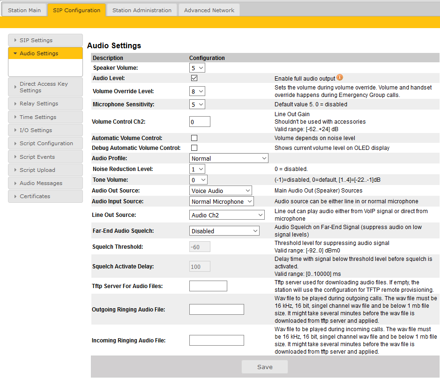Go to the Station Administration tab
The image size is (440, 378).
click(142, 10)
